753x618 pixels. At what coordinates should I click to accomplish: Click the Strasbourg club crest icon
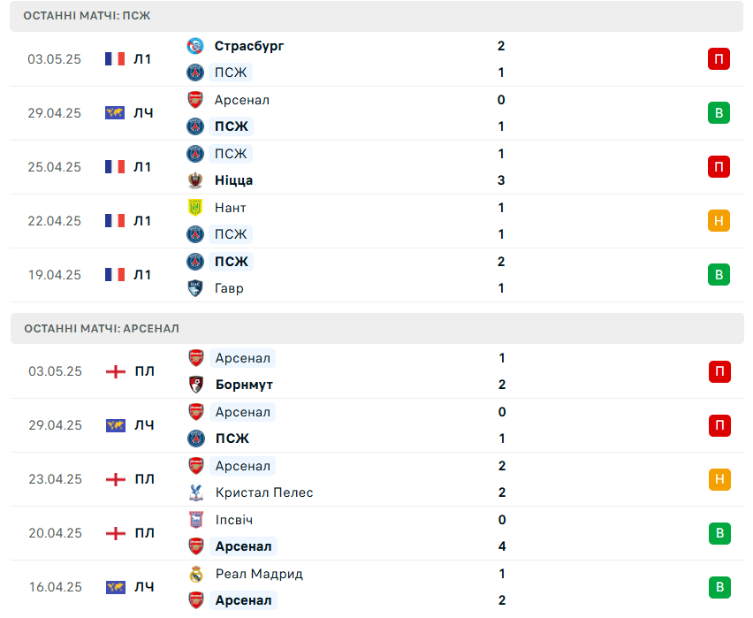coord(195,46)
